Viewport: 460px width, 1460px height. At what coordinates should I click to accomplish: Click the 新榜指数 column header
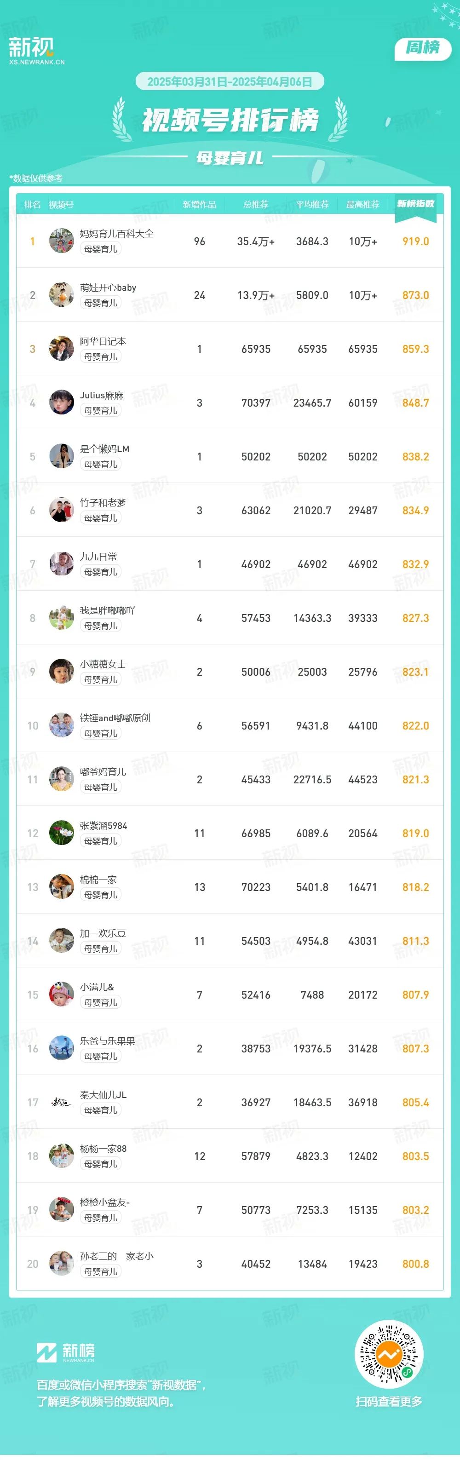pyautogui.click(x=415, y=203)
